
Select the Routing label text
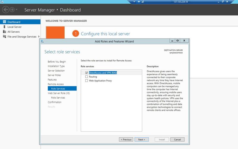pyautogui.click(x=93, y=77)
